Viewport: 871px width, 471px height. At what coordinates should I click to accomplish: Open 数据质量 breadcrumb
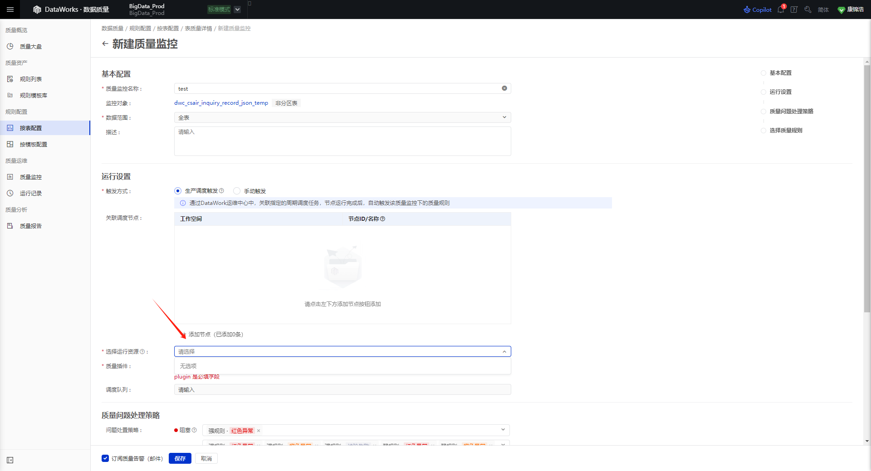pyautogui.click(x=113, y=28)
